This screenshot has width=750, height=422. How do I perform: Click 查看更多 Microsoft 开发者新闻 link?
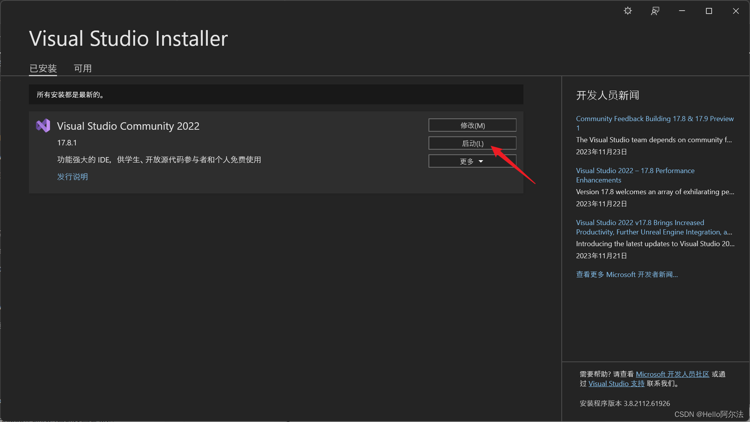pos(627,274)
